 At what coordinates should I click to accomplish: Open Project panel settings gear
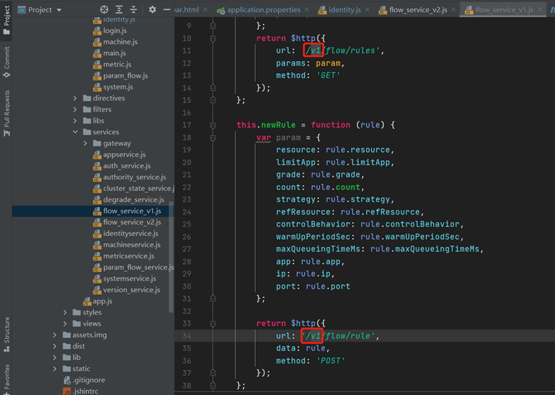click(152, 10)
